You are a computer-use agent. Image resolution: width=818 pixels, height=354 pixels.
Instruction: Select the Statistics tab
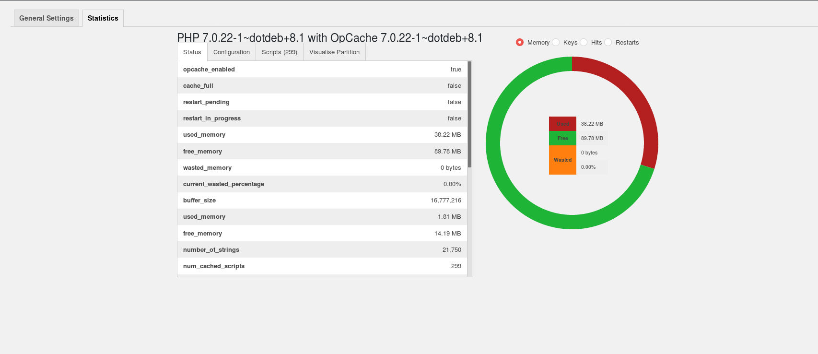103,18
